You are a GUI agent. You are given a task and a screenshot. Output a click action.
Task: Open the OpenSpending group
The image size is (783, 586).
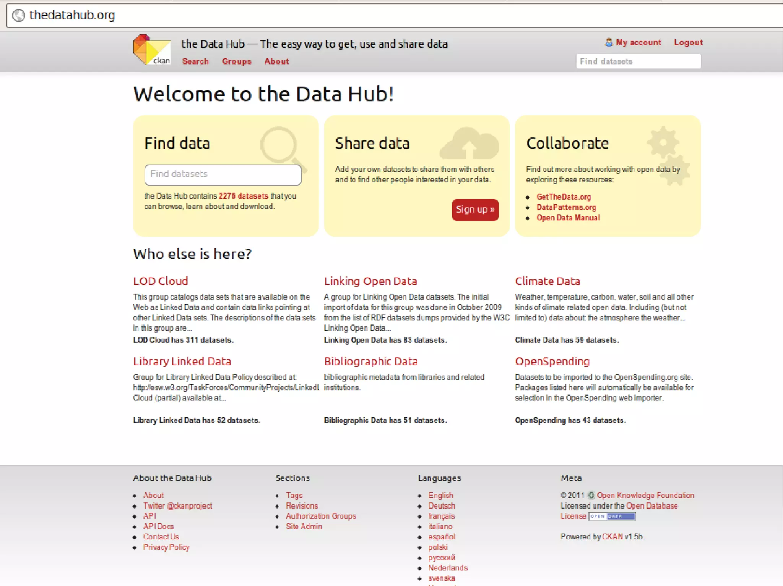click(x=552, y=362)
